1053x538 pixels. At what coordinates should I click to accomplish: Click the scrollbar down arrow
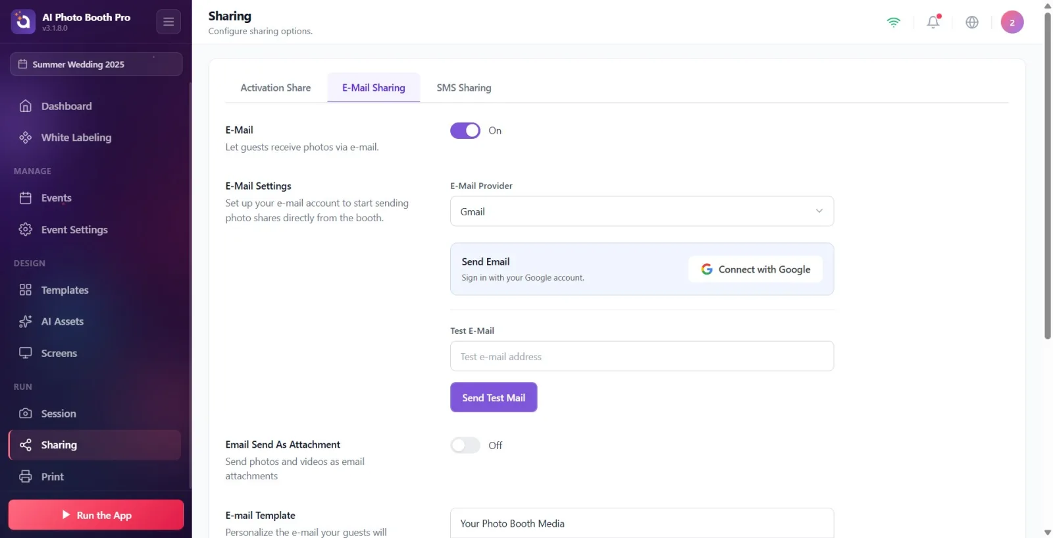pos(1048,532)
